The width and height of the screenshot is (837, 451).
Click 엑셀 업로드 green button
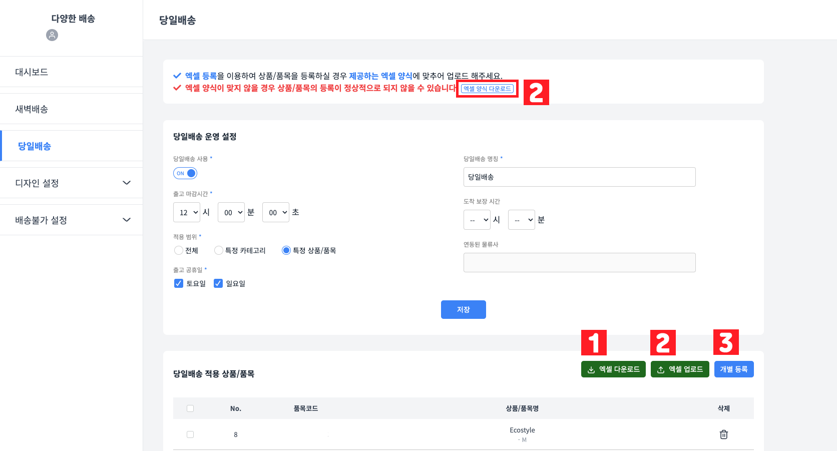[680, 369]
